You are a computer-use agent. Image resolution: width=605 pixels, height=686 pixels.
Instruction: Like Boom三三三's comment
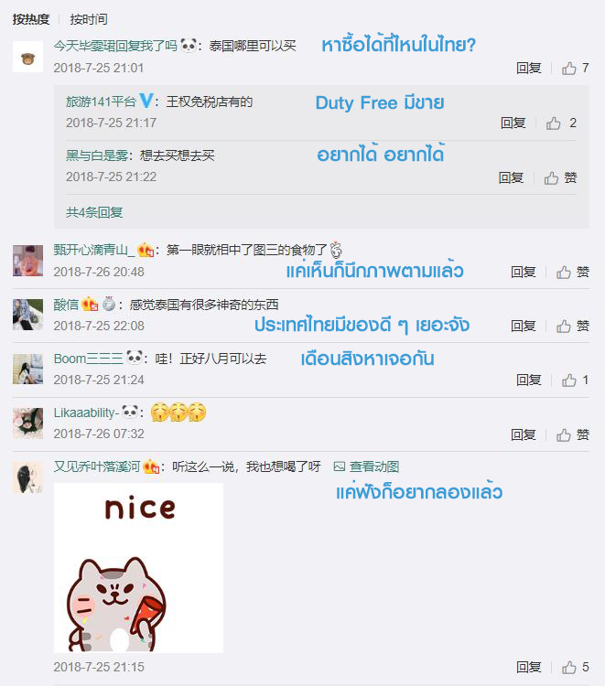[x=575, y=381]
